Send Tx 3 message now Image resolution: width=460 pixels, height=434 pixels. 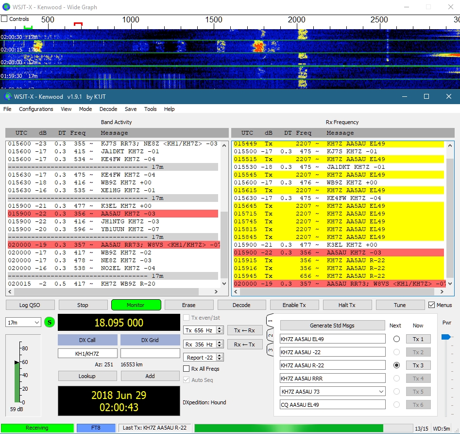point(418,365)
